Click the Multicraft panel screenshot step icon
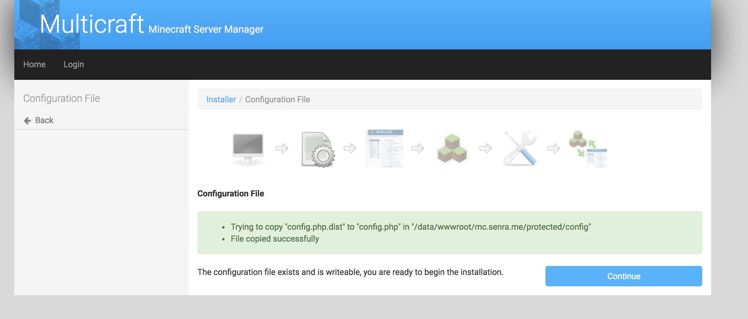Viewport: 748px width, 319px height. point(384,148)
